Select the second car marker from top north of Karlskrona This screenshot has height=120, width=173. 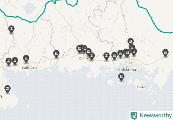(x=132, y=48)
